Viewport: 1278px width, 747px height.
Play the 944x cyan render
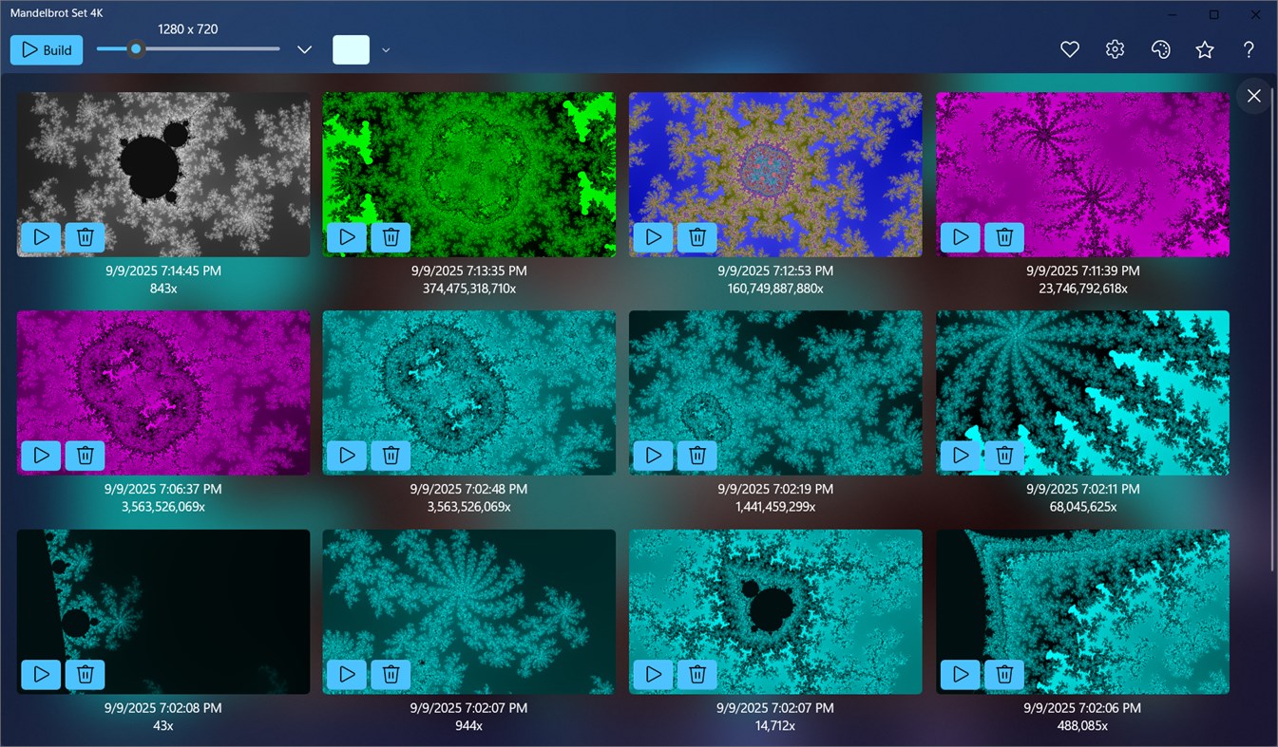[347, 674]
